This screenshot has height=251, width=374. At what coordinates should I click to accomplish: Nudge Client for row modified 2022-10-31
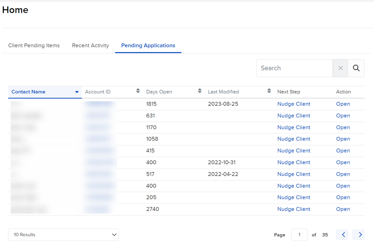point(294,162)
